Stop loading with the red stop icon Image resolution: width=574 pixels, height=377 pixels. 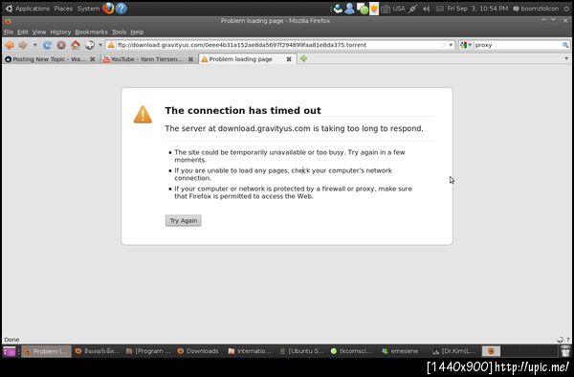coord(61,45)
